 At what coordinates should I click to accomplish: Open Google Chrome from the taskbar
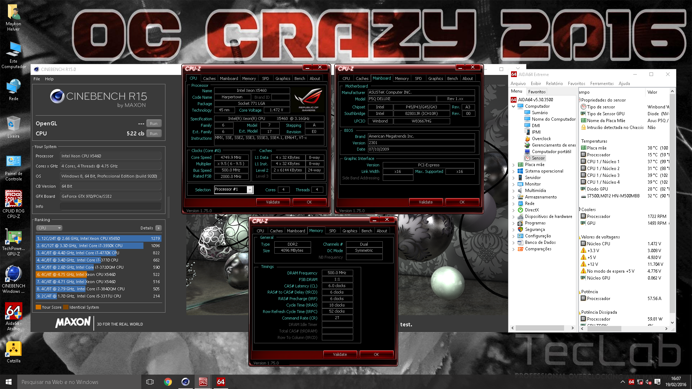[168, 382]
